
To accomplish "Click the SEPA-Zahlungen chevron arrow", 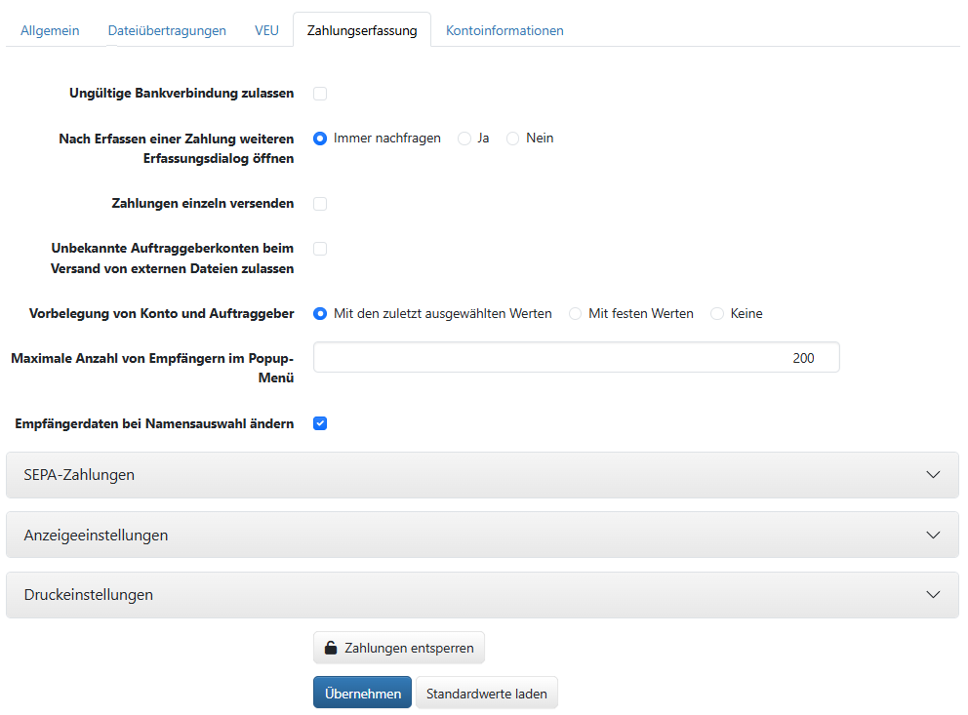I will [x=933, y=474].
